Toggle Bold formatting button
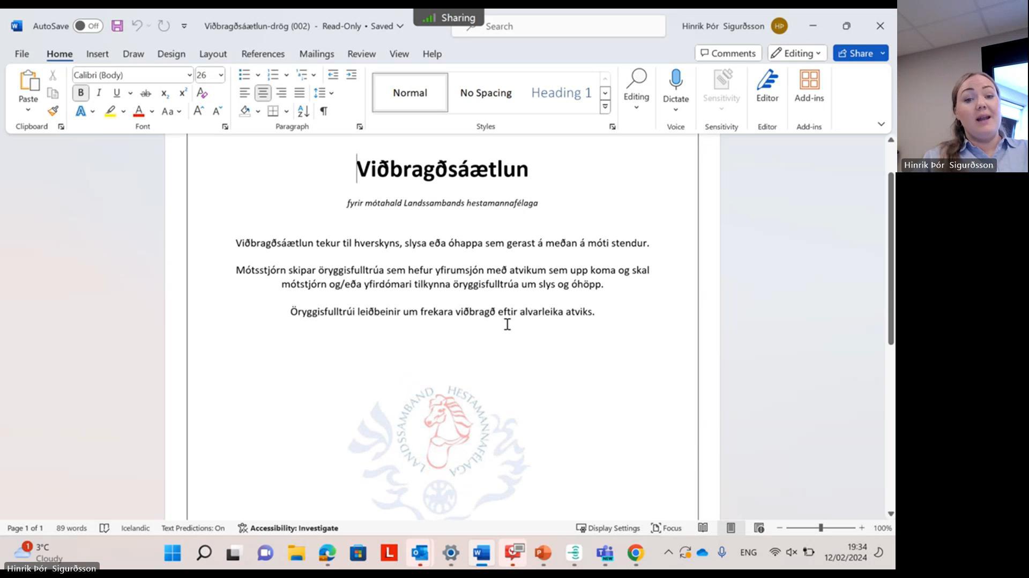The height and width of the screenshot is (578, 1029). tap(80, 93)
